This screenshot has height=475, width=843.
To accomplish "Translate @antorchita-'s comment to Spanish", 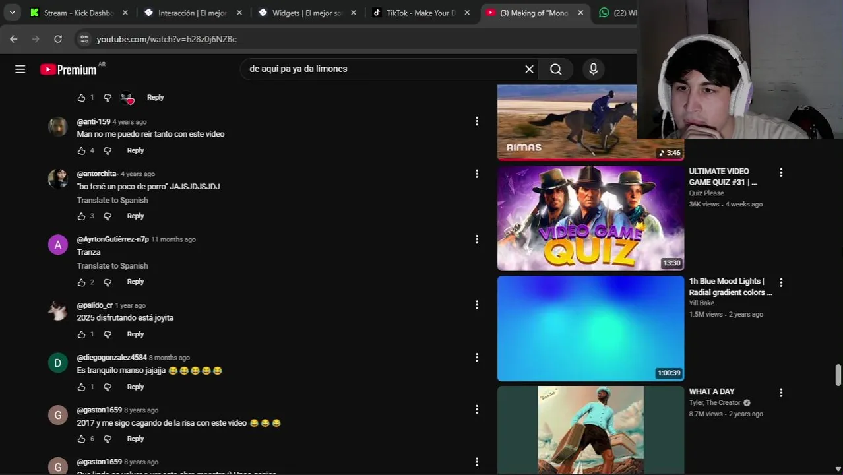I will [x=112, y=200].
